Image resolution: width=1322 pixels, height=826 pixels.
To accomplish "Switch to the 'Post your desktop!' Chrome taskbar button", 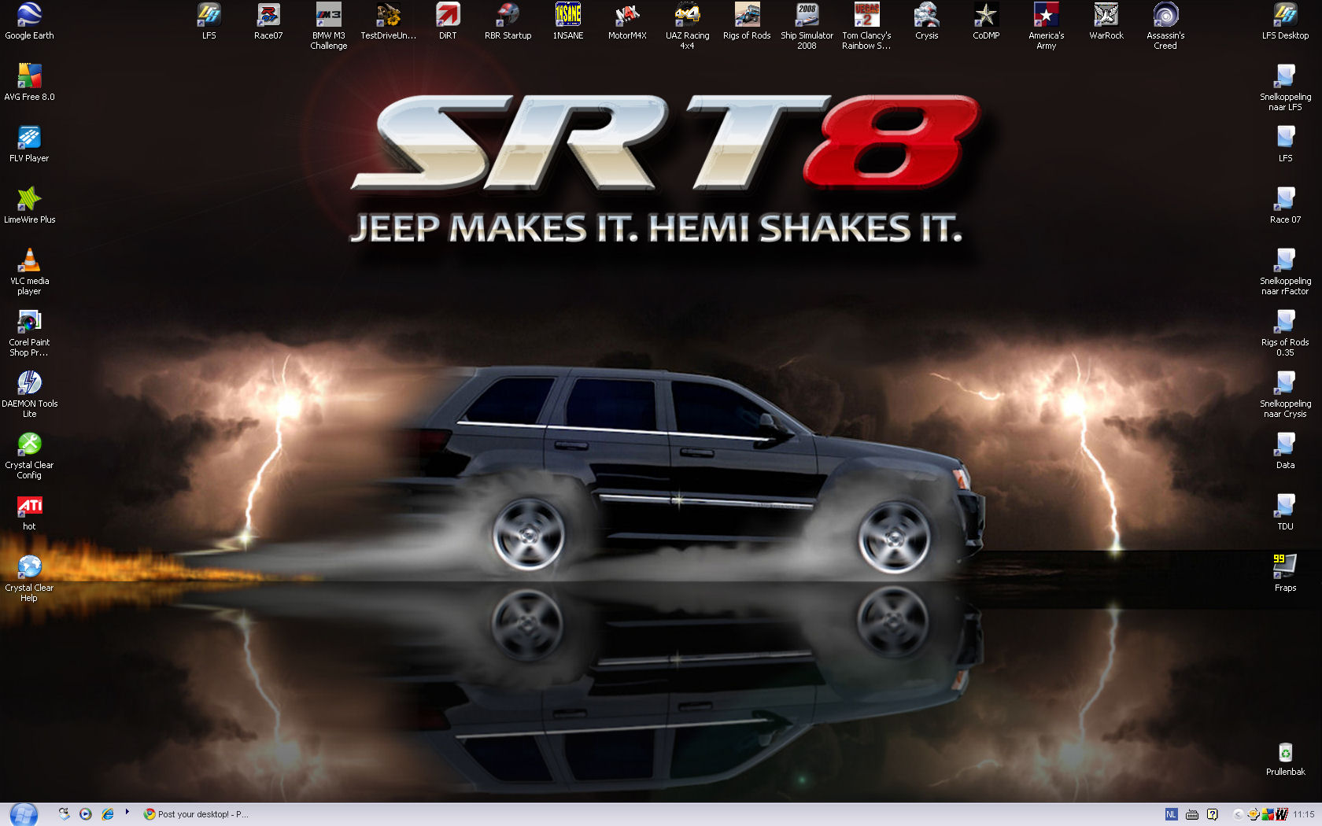I will coord(196,814).
